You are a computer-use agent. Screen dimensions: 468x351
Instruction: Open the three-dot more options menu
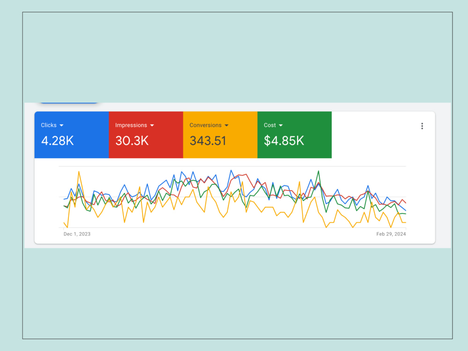(422, 126)
